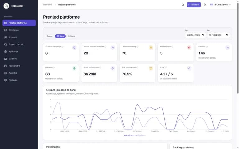
Task: Click the Backlog po statusu heading
Action: [184, 147]
